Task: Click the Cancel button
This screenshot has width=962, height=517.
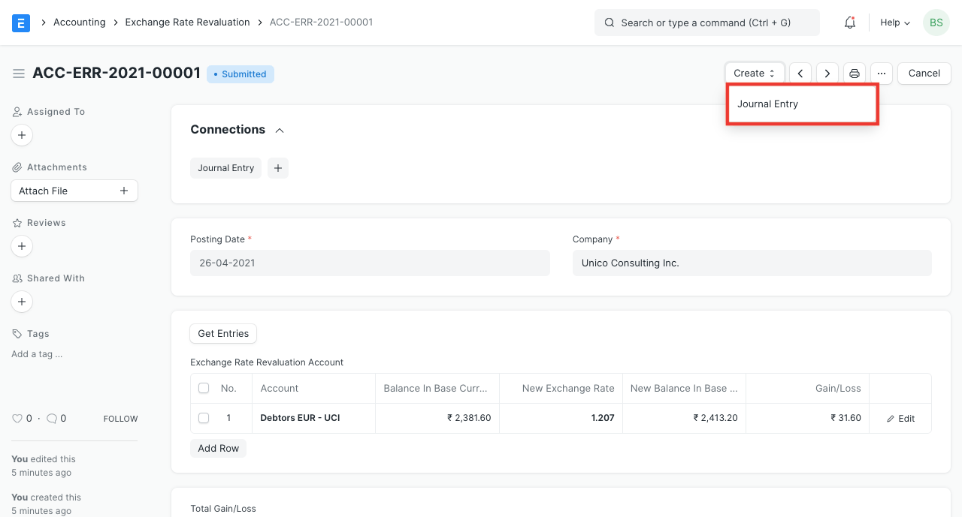Action: click(924, 74)
